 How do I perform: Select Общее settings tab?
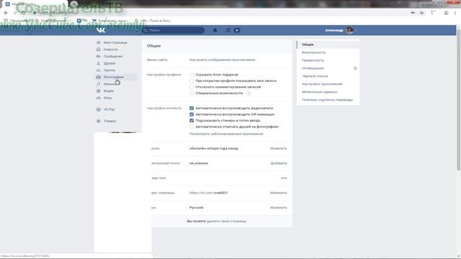pos(328,45)
